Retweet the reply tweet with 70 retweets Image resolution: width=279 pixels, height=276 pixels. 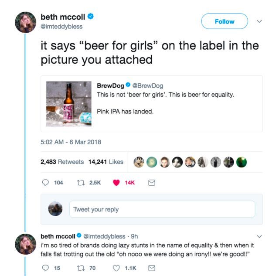pyautogui.click(x=81, y=268)
